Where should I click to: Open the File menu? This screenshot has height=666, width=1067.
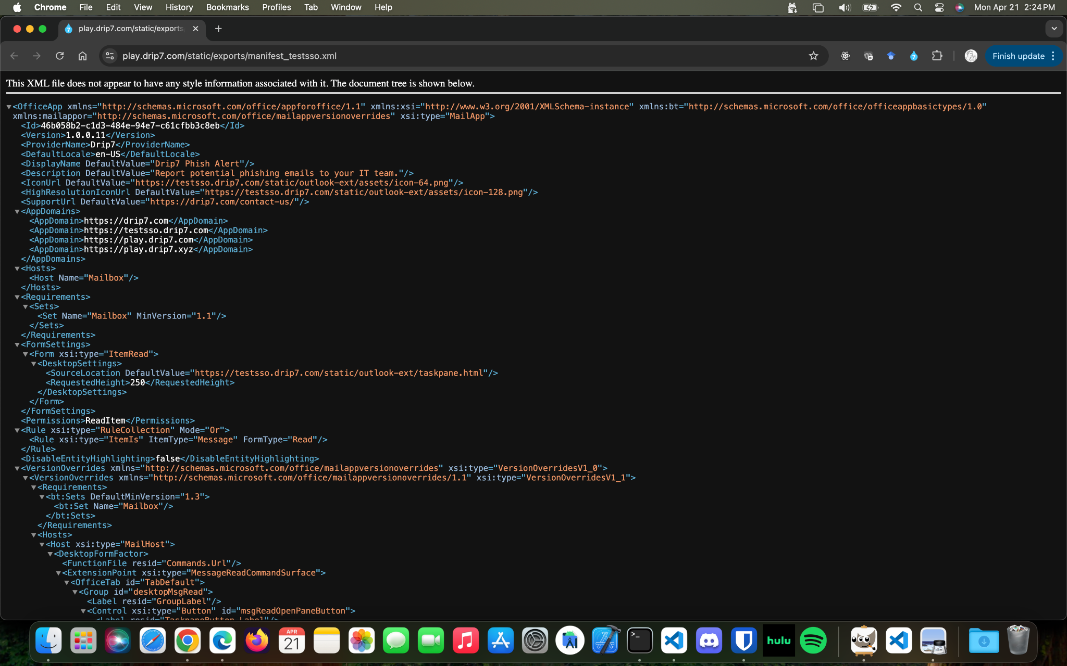pyautogui.click(x=86, y=7)
